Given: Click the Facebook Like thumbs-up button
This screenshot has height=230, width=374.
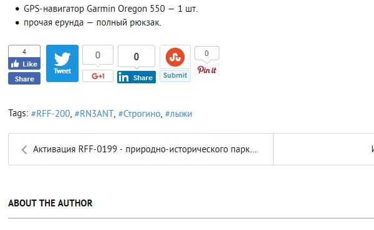Looking at the screenshot, I should pos(24,64).
